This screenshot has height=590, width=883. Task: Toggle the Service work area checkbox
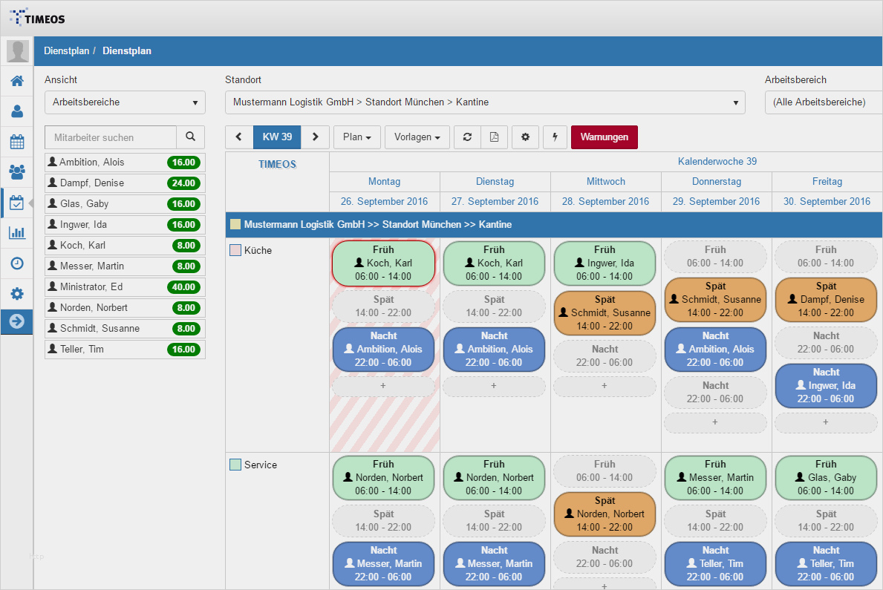pos(235,465)
